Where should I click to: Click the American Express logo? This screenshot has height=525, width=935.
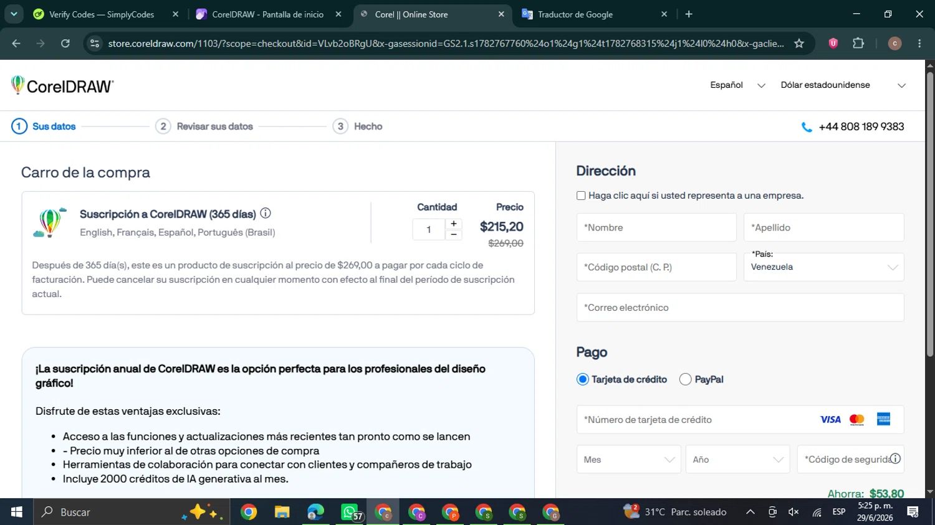884,419
